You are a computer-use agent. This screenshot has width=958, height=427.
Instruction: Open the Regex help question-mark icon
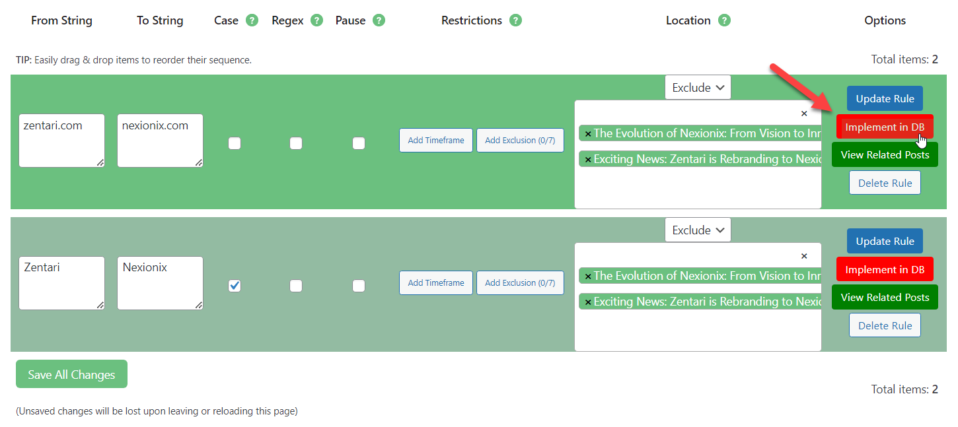[x=317, y=20]
